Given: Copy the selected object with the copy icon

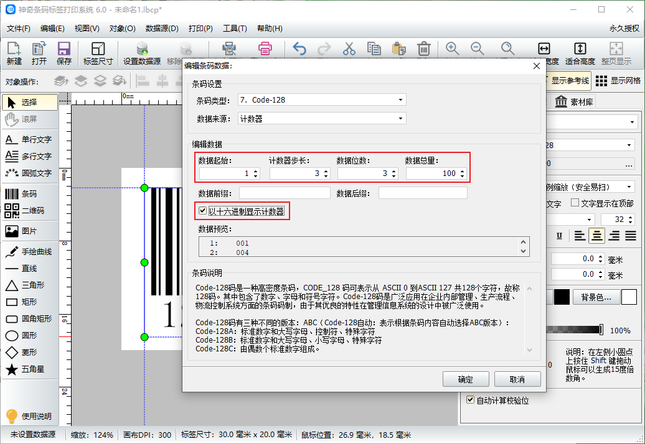Looking at the screenshot, I should pos(374,49).
